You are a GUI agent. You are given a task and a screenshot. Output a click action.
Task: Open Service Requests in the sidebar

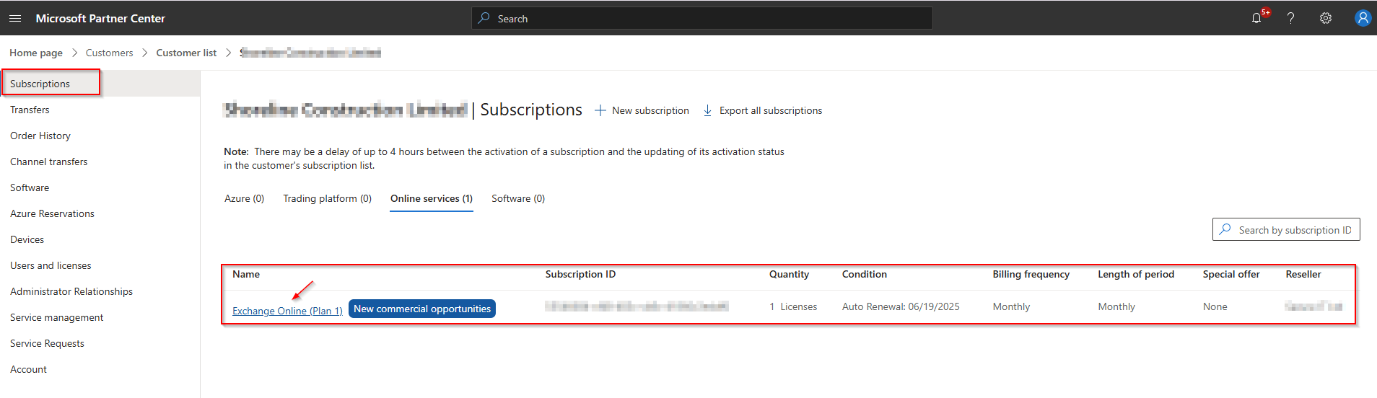click(x=47, y=343)
